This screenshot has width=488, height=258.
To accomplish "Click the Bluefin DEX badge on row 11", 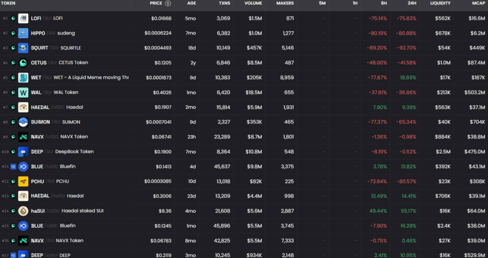I will click(13, 166).
